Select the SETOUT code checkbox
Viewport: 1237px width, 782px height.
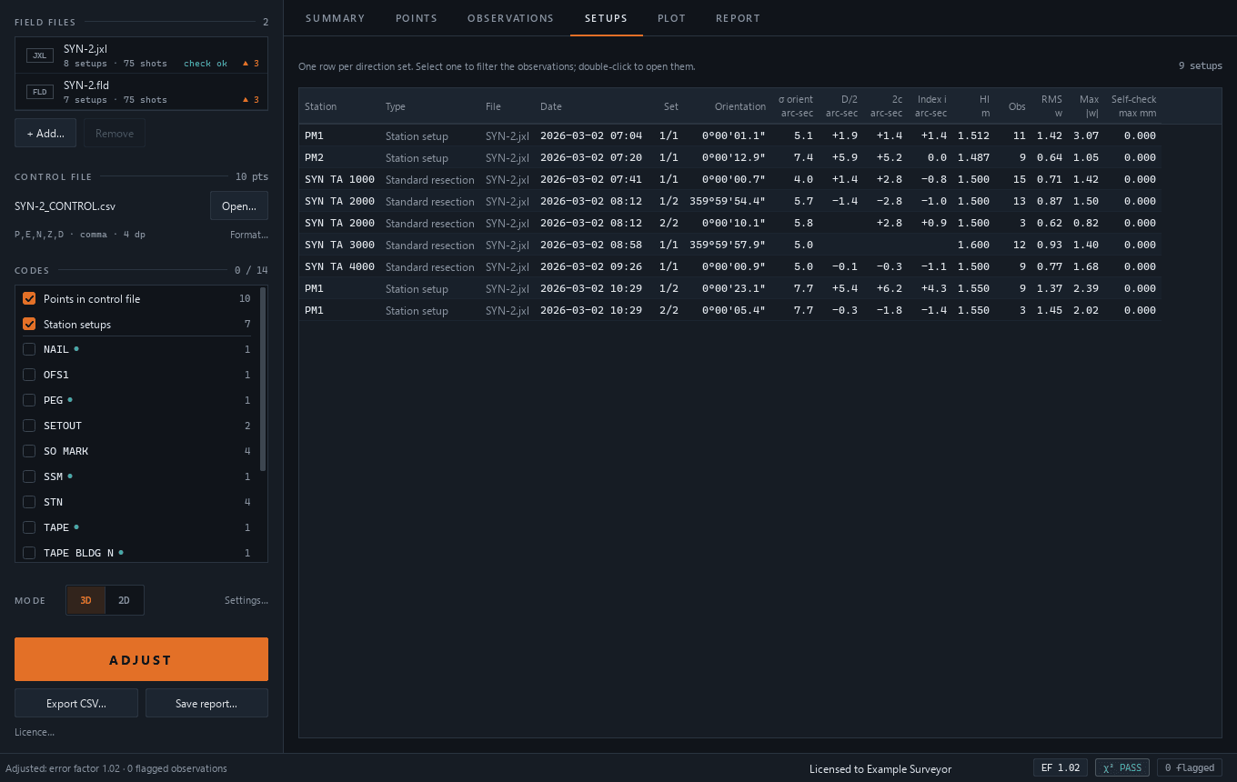click(x=29, y=426)
